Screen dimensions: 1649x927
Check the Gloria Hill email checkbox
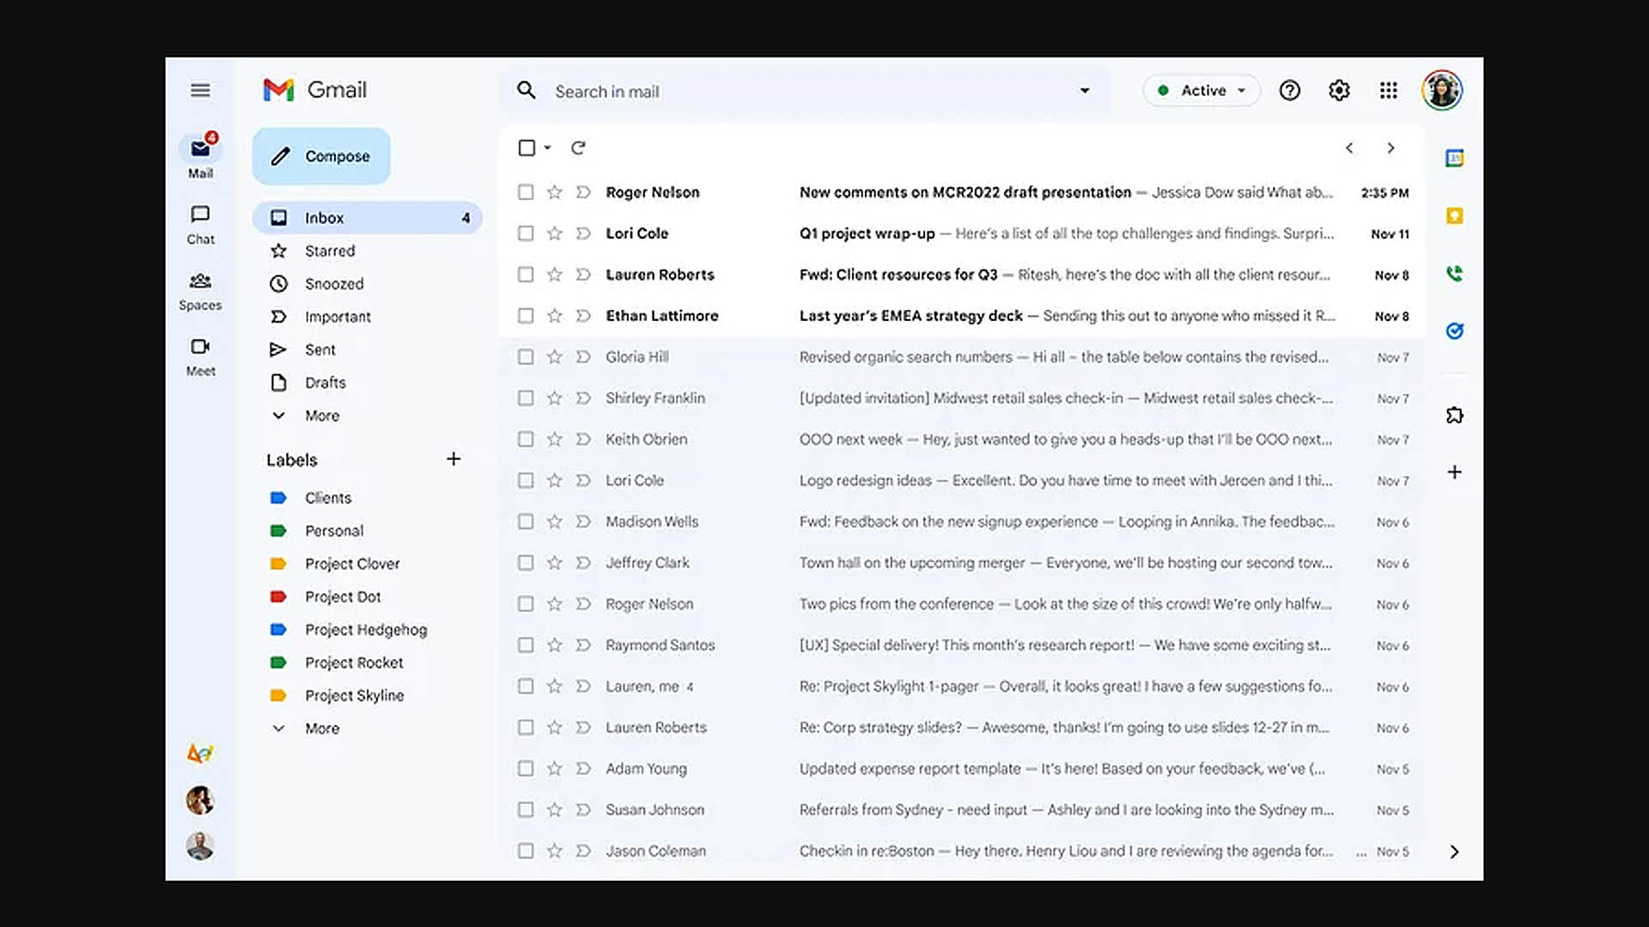(526, 357)
